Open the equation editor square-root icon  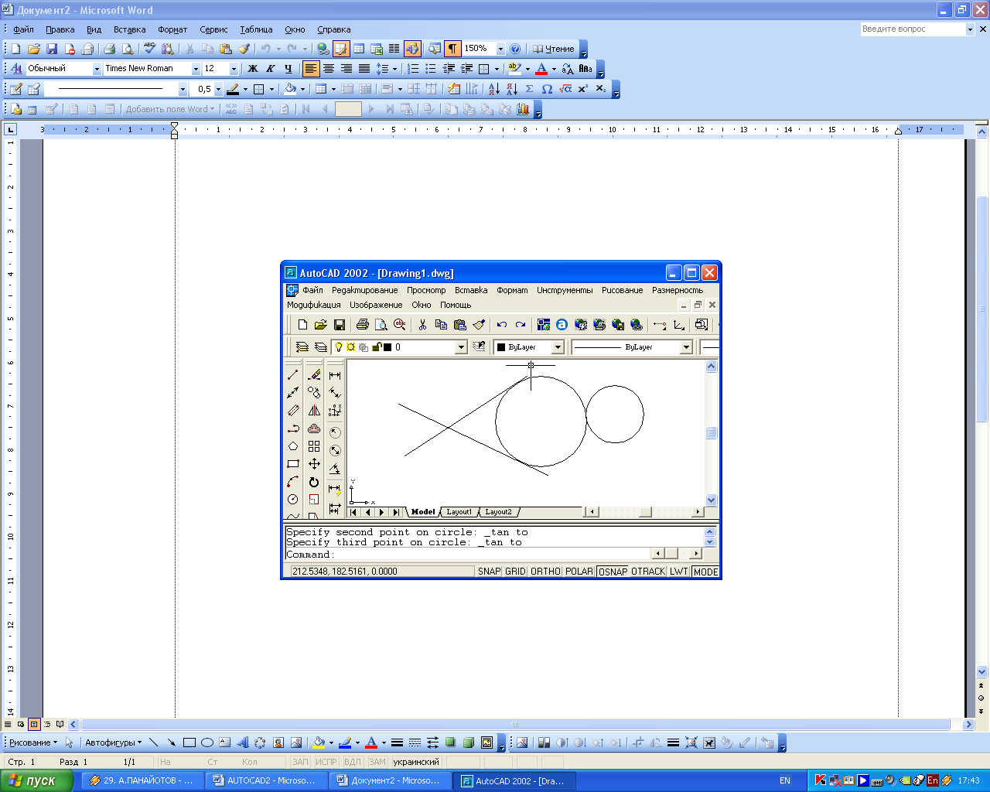coord(565,89)
